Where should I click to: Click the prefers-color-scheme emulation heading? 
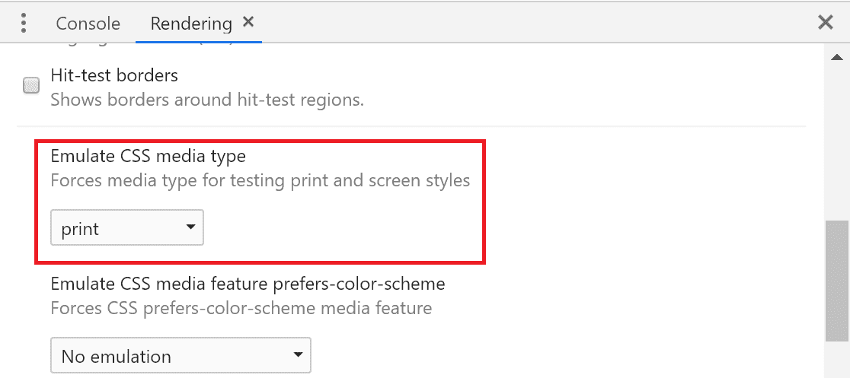click(x=248, y=284)
